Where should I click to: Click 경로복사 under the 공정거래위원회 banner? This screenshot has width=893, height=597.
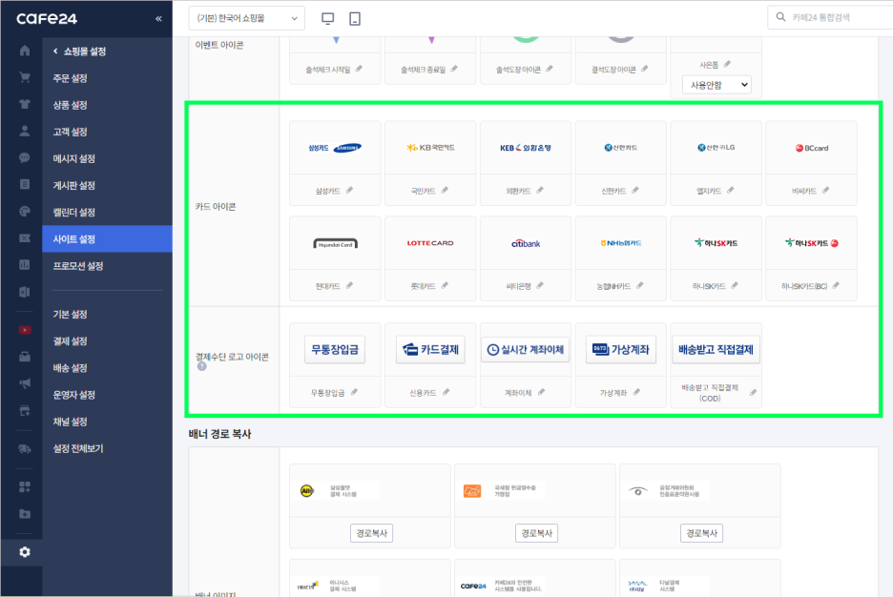[x=701, y=533]
